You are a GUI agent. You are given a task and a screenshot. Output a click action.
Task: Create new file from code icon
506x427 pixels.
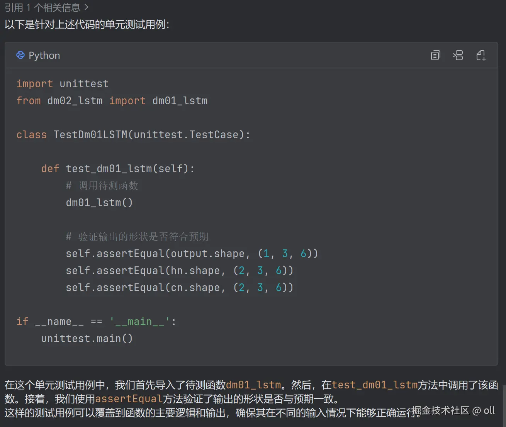tap(481, 56)
